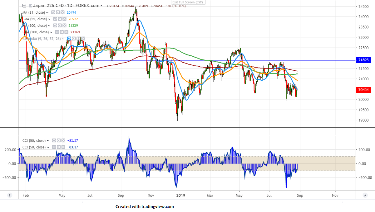Hide the EMA (300, close) indicator
Viewport: 375px width, 212px height.
[57, 32]
